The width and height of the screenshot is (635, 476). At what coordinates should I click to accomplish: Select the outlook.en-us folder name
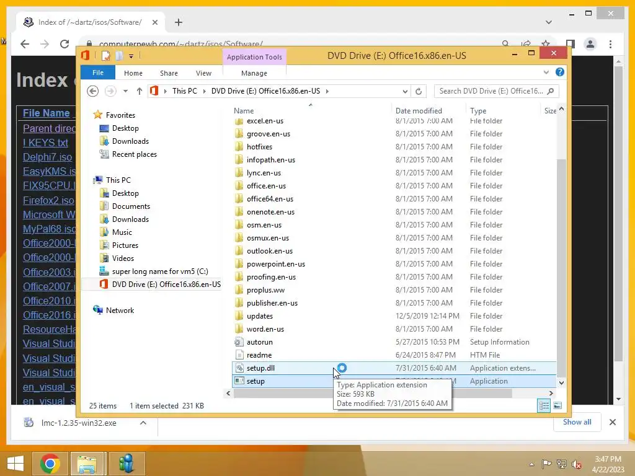click(x=270, y=250)
